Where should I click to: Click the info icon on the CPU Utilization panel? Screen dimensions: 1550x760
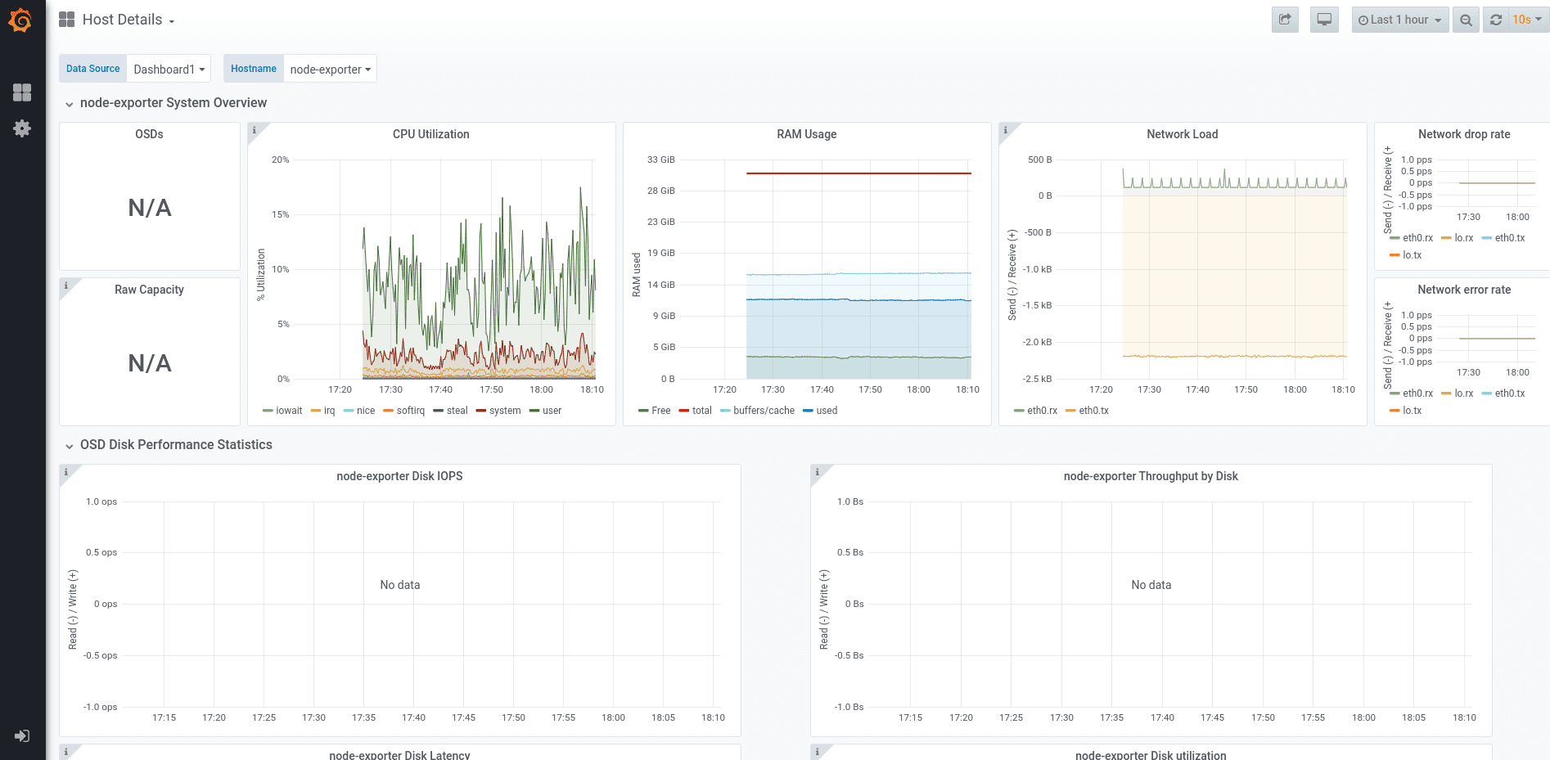click(x=255, y=129)
